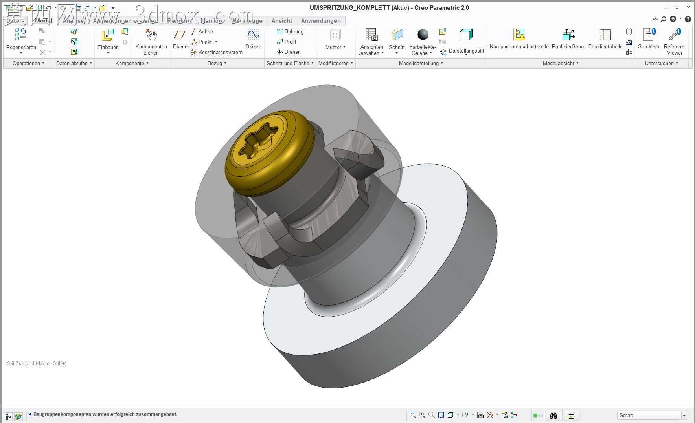Click the refit zoom-to-window icon
The width and height of the screenshot is (695, 423).
tap(412, 415)
